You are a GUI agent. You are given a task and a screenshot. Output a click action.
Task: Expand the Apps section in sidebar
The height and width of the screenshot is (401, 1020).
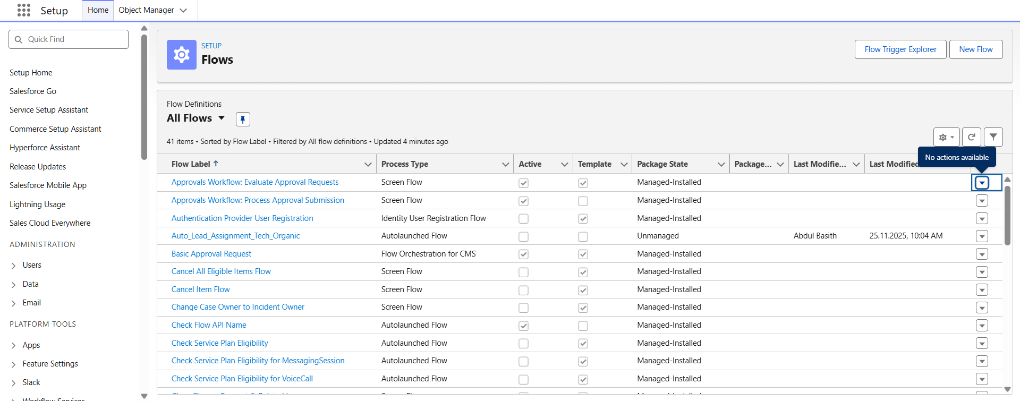[14, 346]
